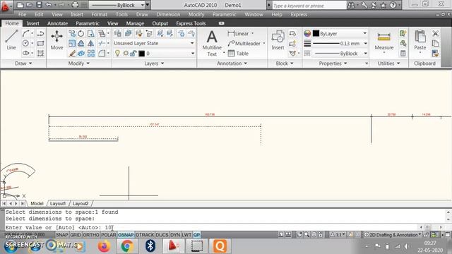452x254 pixels.
Task: Select the Linear dimension tool
Action: [238, 33]
